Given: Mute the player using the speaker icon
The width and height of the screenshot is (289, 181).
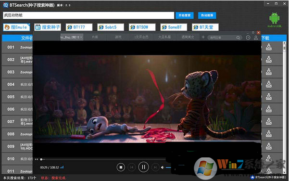Looking at the screenshot, I should (x=162, y=168).
